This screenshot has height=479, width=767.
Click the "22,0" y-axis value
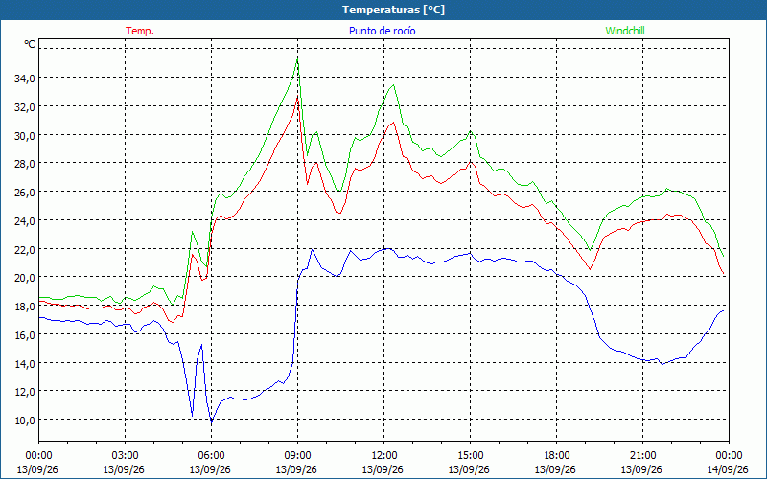(25, 249)
